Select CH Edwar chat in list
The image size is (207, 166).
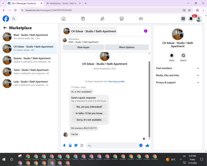pos(29,49)
